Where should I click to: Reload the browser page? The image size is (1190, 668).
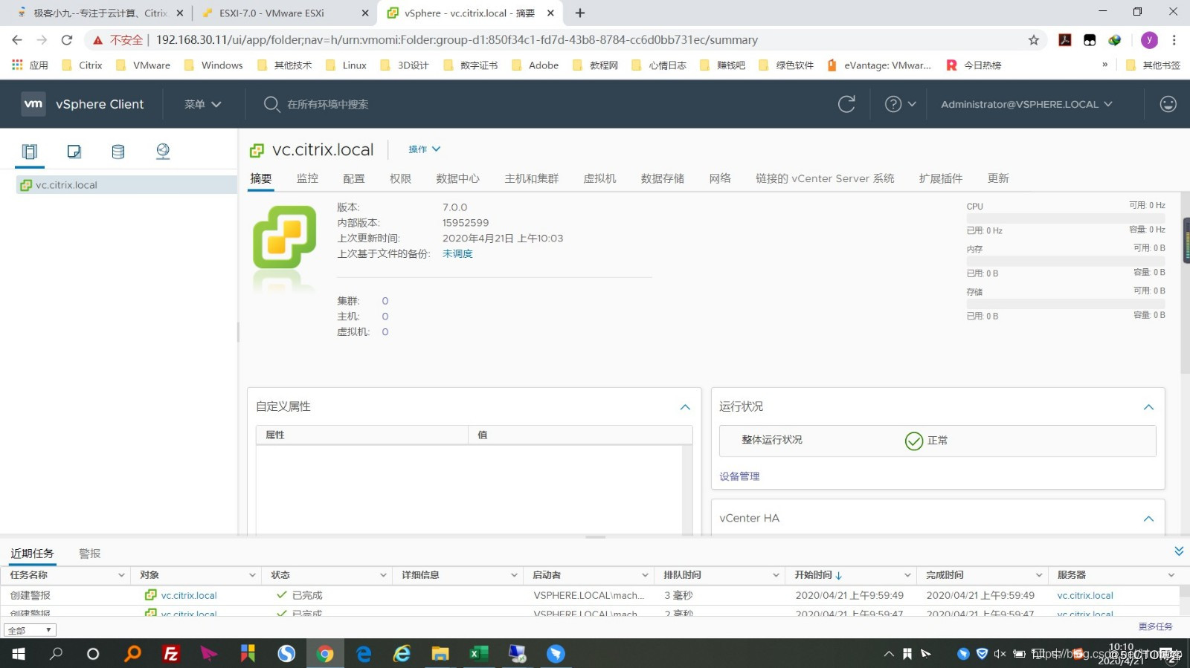coord(67,40)
